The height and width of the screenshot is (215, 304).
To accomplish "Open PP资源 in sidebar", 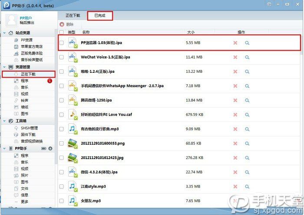I will point(27,40).
